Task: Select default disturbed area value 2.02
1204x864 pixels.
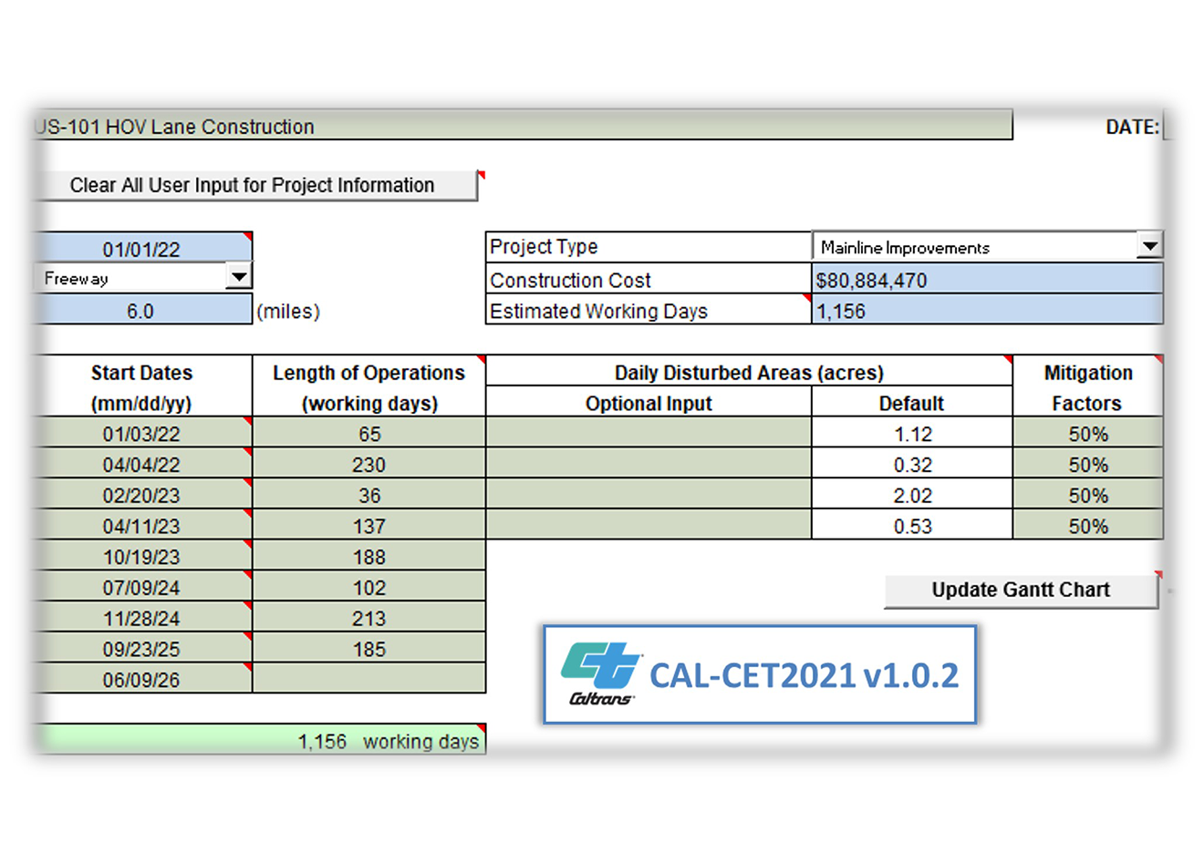Action: (x=912, y=495)
